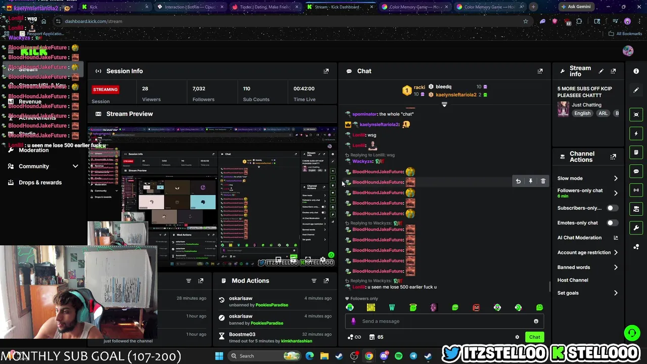The height and width of the screenshot is (364, 647).
Task: Click the Windows taskbar Search box
Action: point(264,356)
